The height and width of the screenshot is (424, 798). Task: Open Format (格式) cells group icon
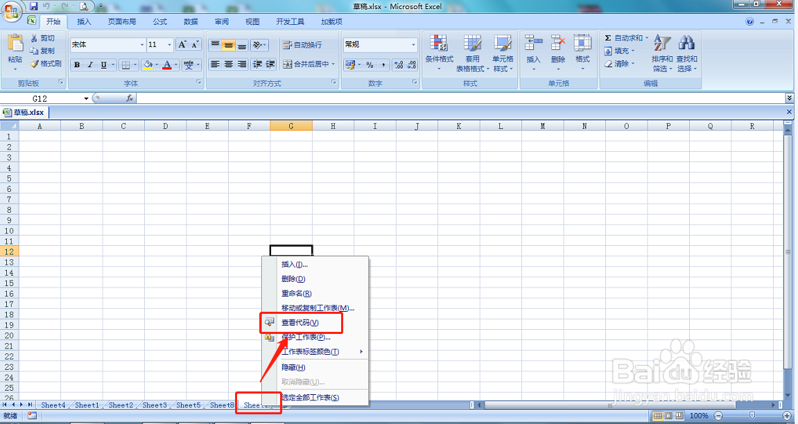[x=582, y=53]
